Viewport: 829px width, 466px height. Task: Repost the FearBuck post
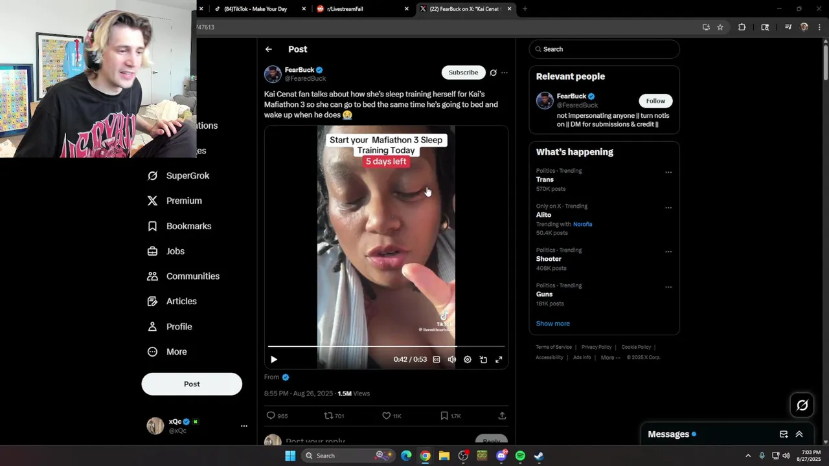tap(328, 416)
